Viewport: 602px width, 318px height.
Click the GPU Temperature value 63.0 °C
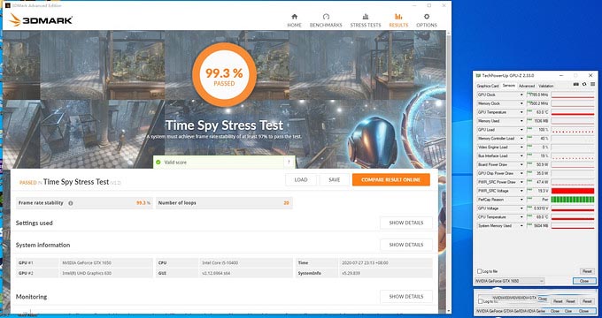pyautogui.click(x=538, y=112)
